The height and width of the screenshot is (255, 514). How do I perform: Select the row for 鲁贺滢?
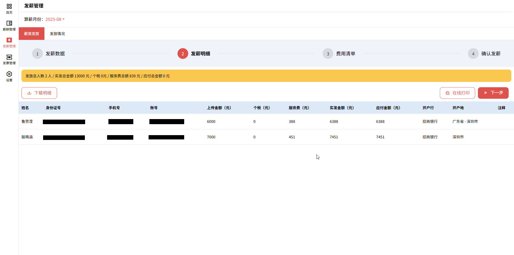click(x=27, y=121)
